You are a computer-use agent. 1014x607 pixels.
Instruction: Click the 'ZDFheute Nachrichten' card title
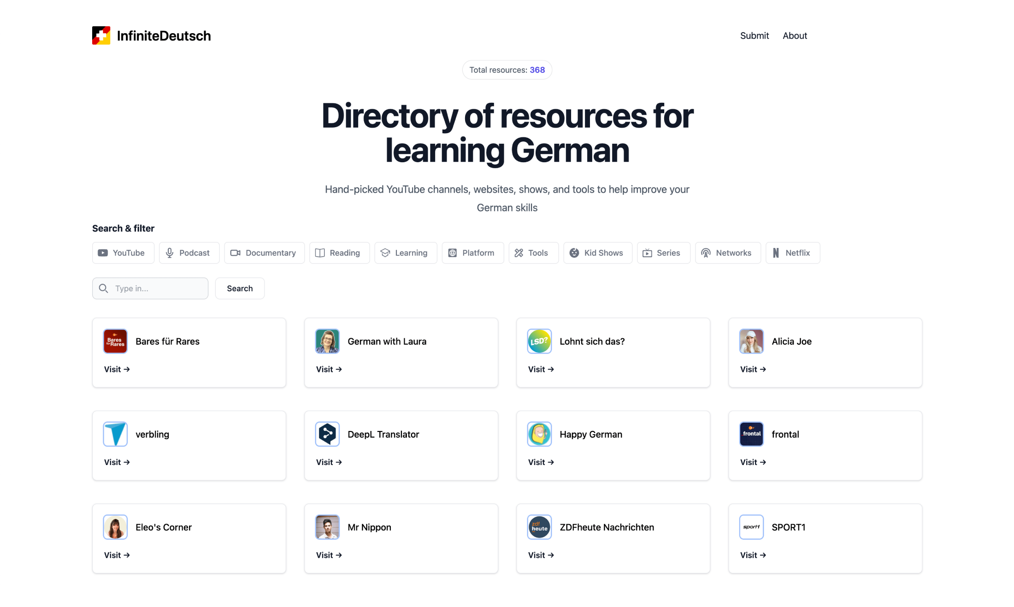point(607,527)
